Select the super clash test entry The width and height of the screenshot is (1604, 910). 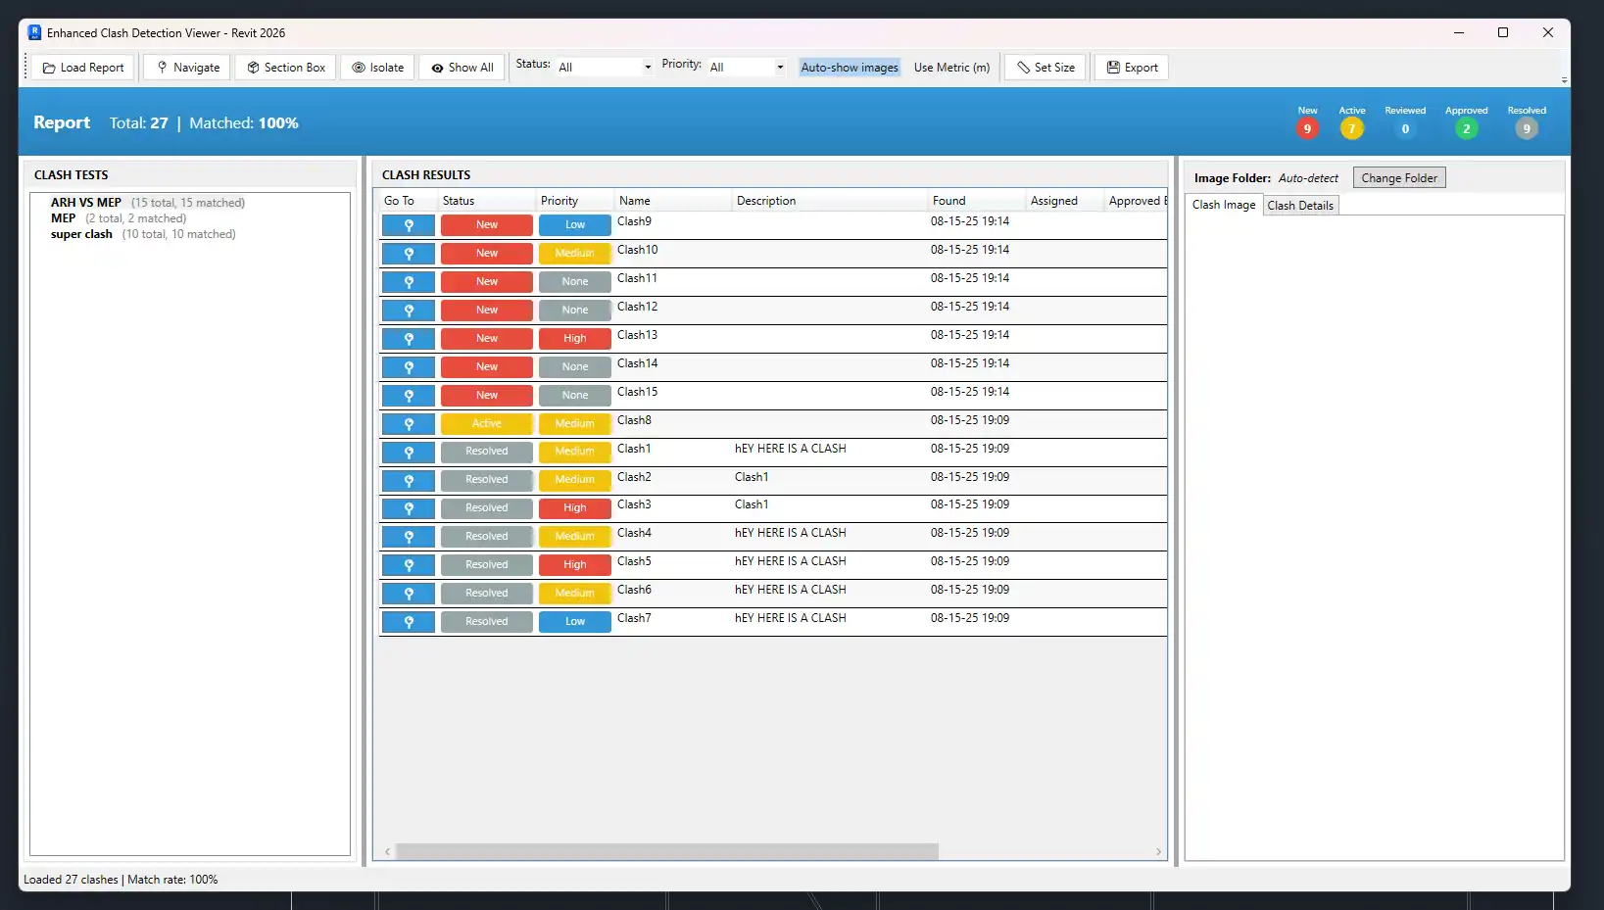(x=81, y=234)
